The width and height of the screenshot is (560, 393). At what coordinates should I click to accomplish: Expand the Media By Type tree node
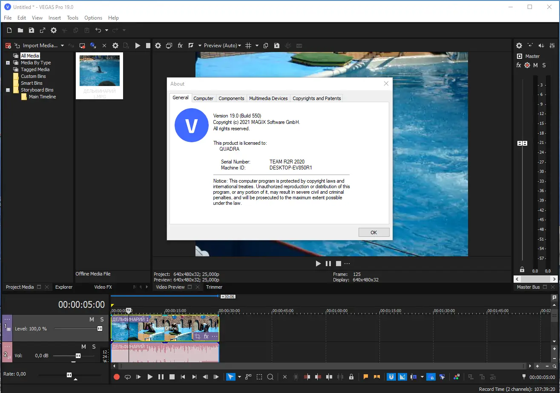(8, 63)
